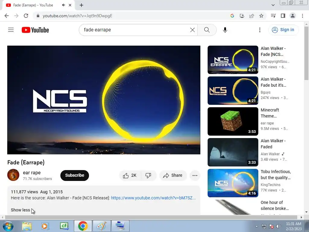Open the source video link in description
Image resolution: width=309 pixels, height=232 pixels.
[x=153, y=198]
